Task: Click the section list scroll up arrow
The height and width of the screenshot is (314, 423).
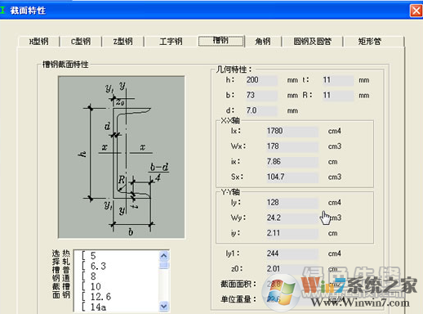Action: [x=164, y=256]
